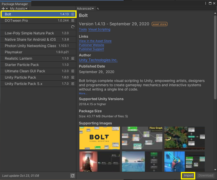Click the details panel vertical scrollbar
217x180 pixels.
(215, 57)
